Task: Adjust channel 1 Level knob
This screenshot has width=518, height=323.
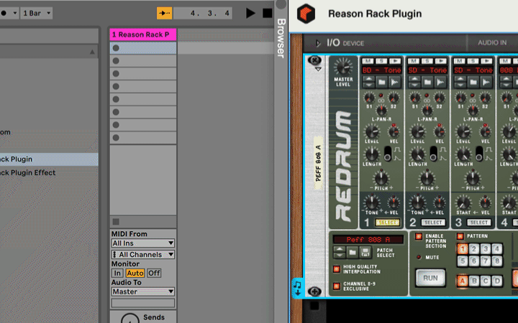Action: tap(372, 131)
